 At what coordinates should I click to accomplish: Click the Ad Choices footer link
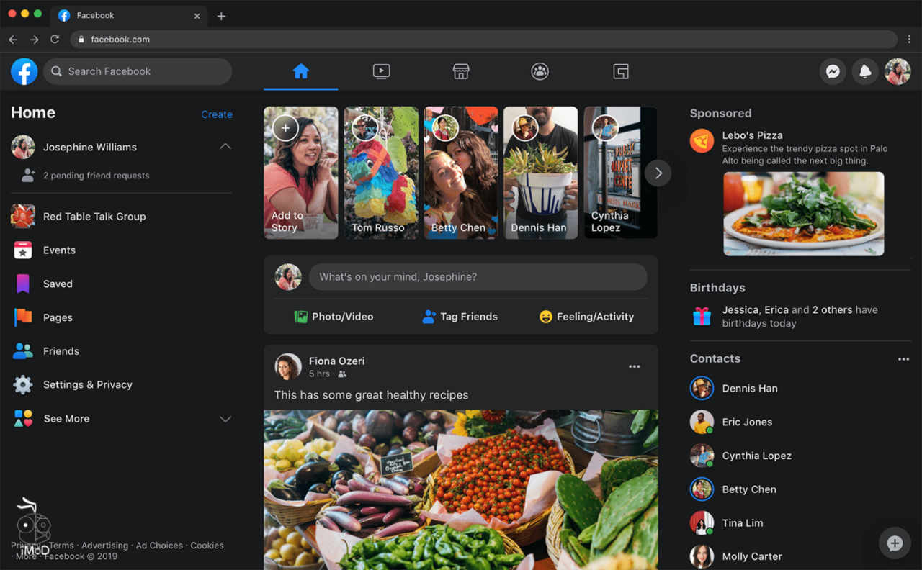pos(159,546)
